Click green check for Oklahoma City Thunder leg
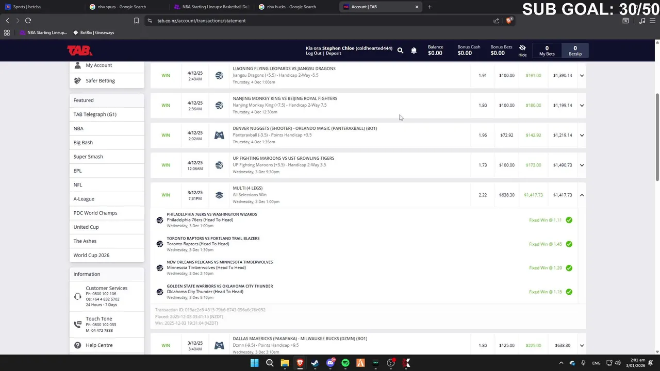 coord(569,292)
